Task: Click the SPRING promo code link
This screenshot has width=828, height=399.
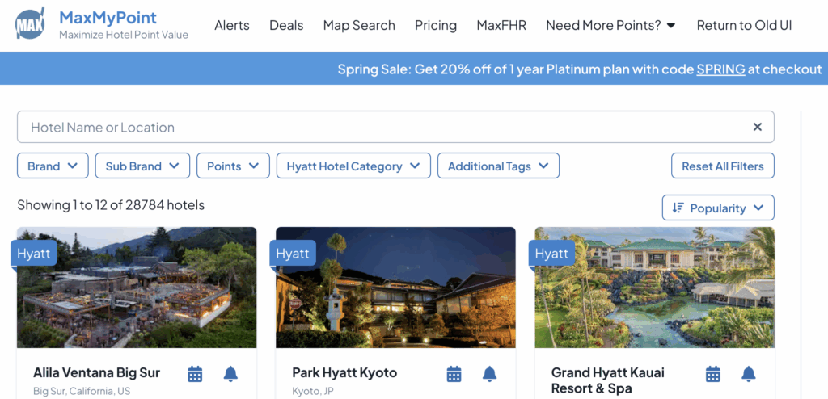Action: tap(720, 69)
